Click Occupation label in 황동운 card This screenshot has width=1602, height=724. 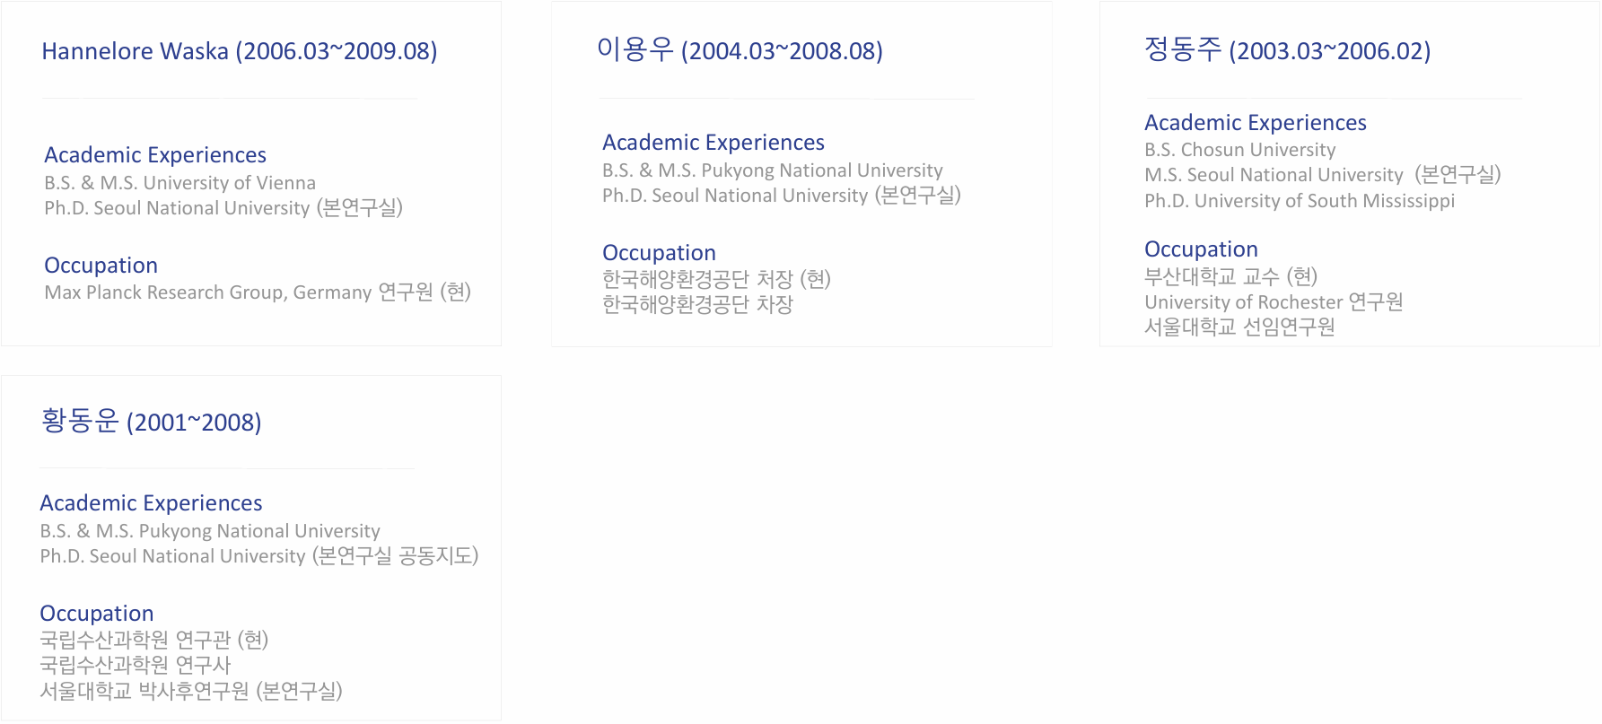pos(96,614)
